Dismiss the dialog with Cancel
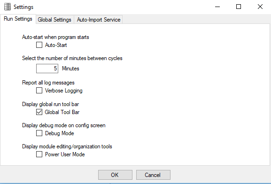Image resolution: width=271 pixels, height=184 pixels. tap(153, 175)
